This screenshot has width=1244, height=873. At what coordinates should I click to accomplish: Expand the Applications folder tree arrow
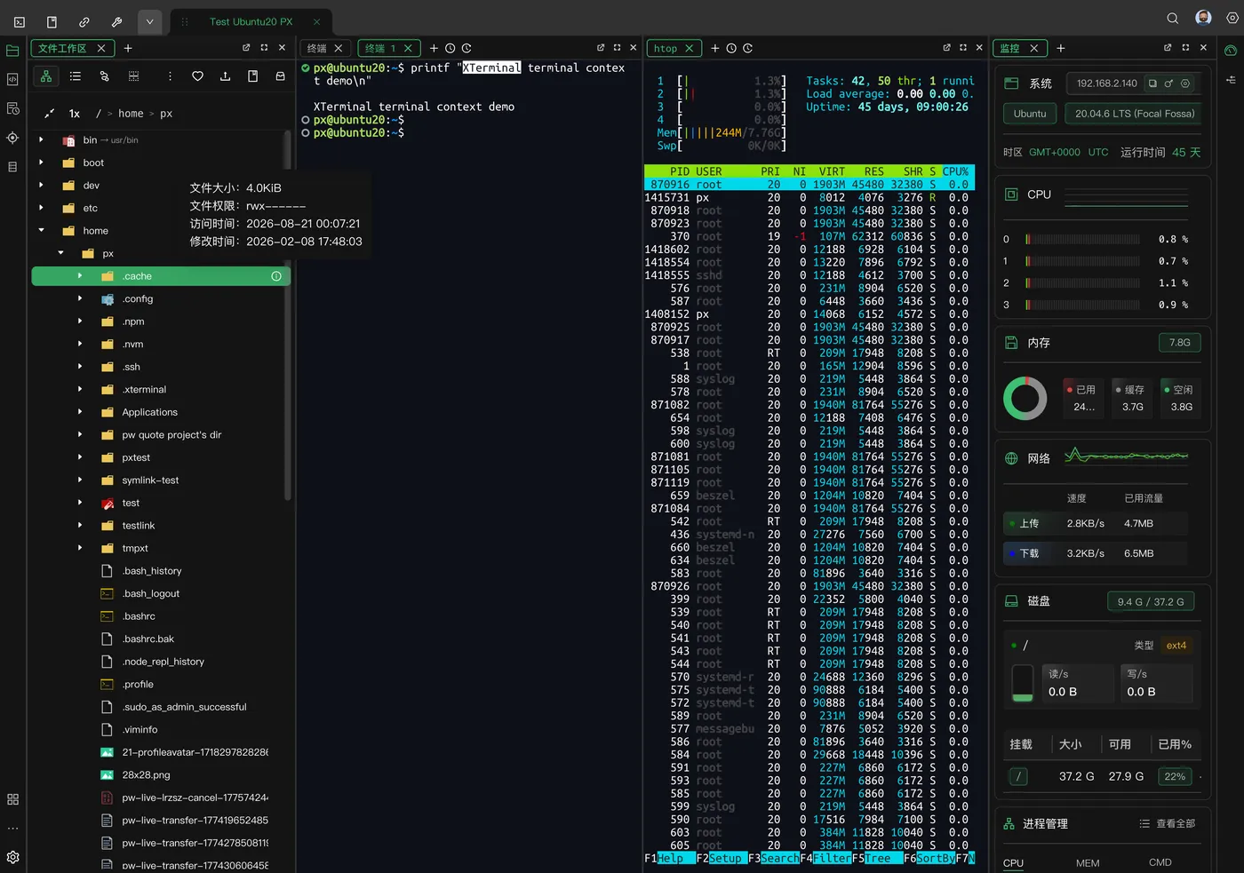[80, 412]
